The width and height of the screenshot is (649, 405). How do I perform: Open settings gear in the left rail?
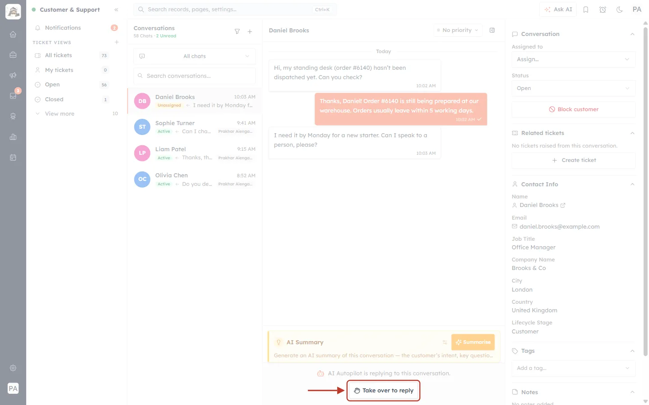tap(13, 368)
